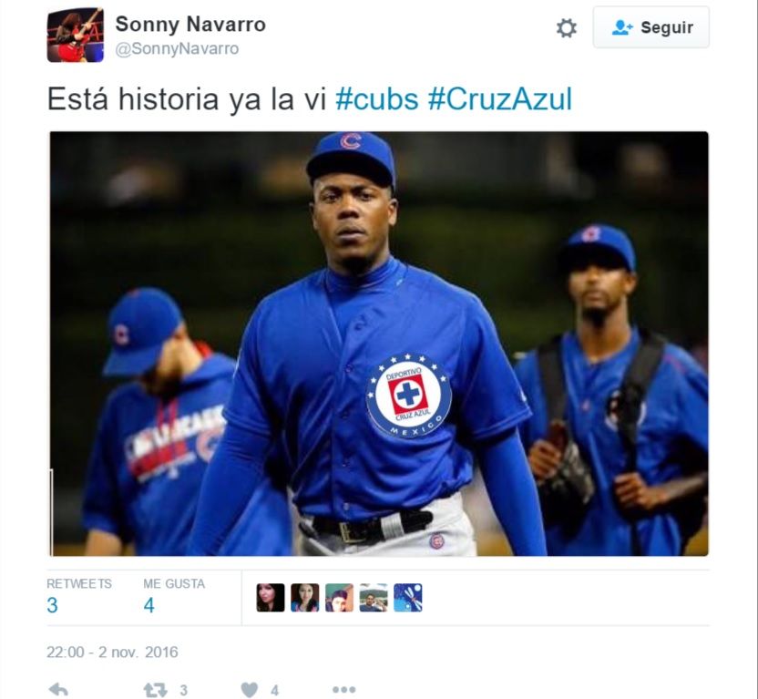Click the Seguir follow button
The image size is (758, 699).
tap(651, 27)
